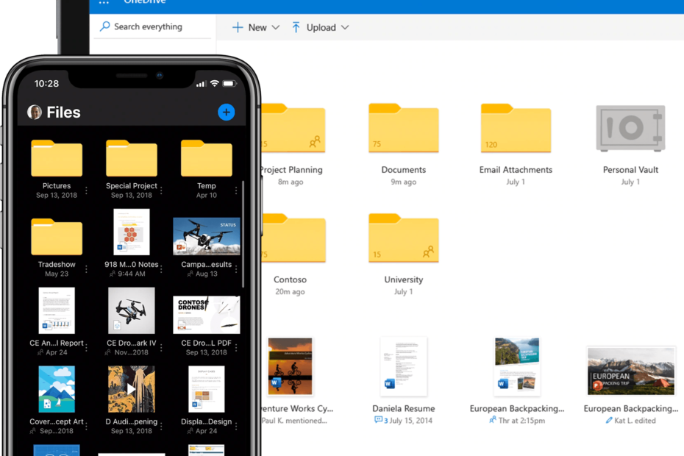
Task: Open more options for CE Dro...ark IV
Action: pos(161,348)
